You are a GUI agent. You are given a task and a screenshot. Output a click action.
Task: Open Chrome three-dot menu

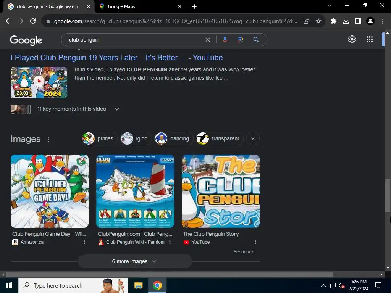383,21
